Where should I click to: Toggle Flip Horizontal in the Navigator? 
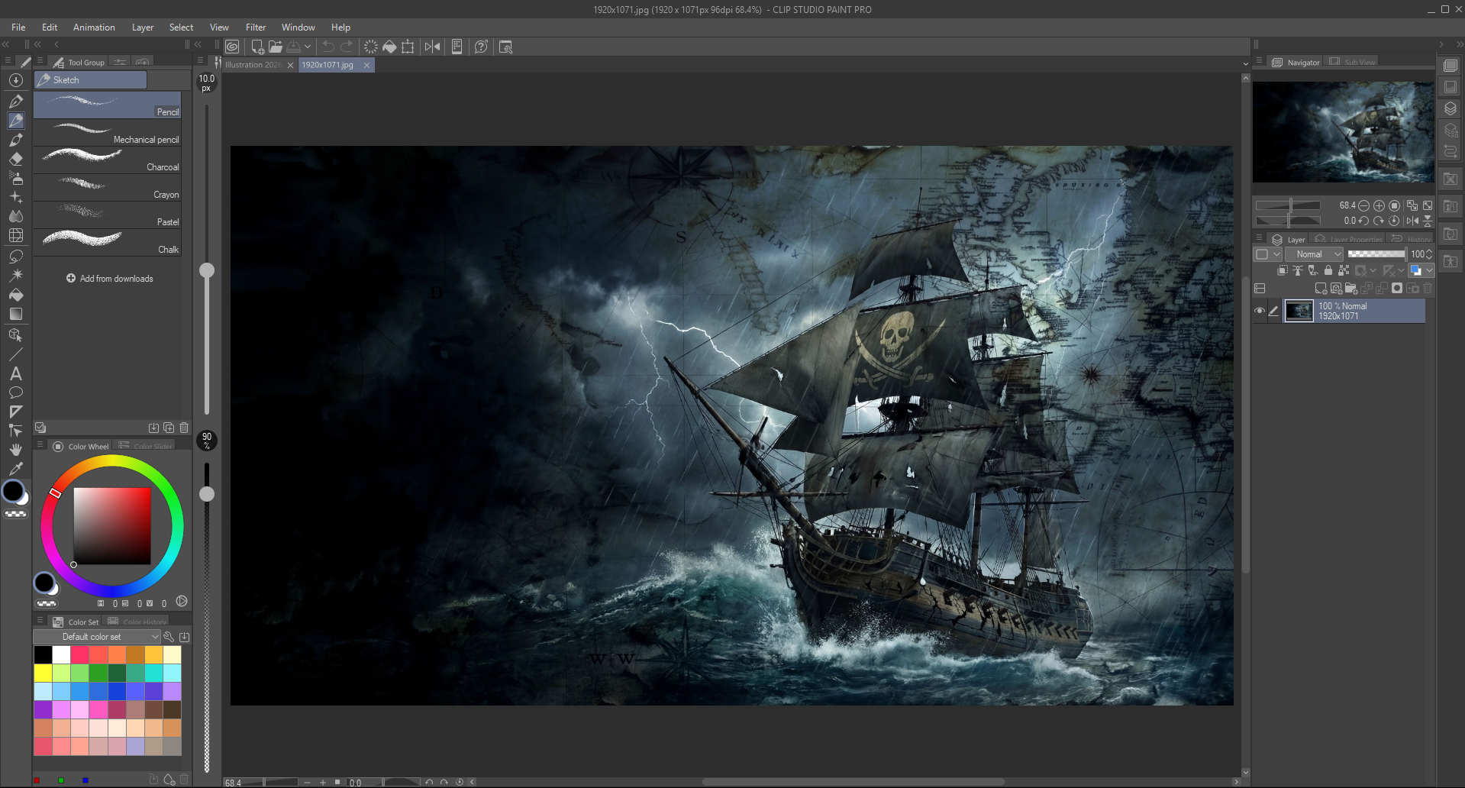coord(1412,221)
